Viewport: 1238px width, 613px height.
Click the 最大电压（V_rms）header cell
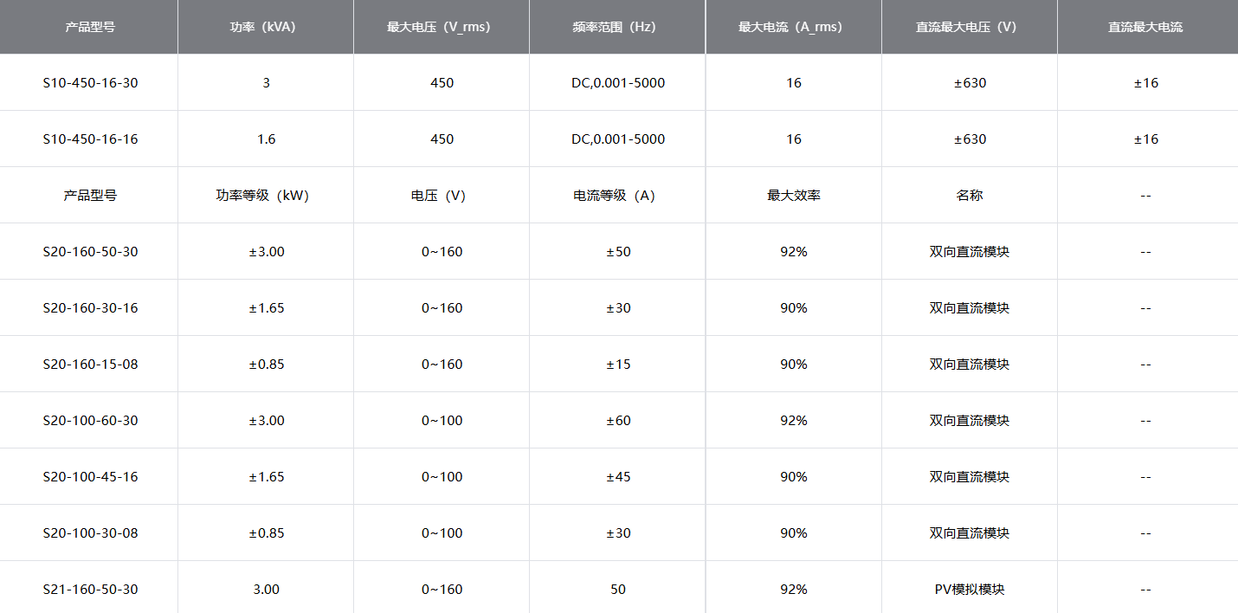(442, 27)
